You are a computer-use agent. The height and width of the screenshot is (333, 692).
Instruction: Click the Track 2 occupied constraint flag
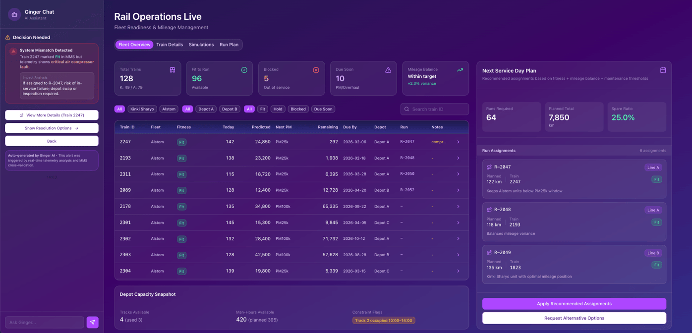click(x=384, y=321)
